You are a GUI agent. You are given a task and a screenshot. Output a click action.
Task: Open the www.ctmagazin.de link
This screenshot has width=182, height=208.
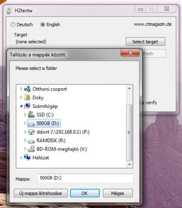(153, 24)
